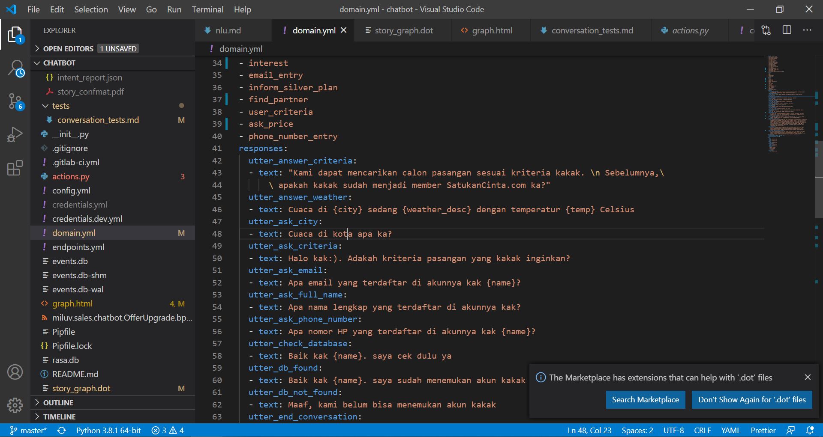Screen dimensions: 823x437
Task: Open the Extensions view
Action: coord(15,168)
